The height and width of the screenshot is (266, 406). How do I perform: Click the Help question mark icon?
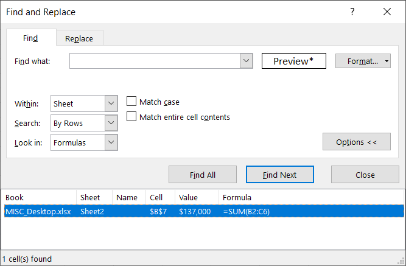352,12
